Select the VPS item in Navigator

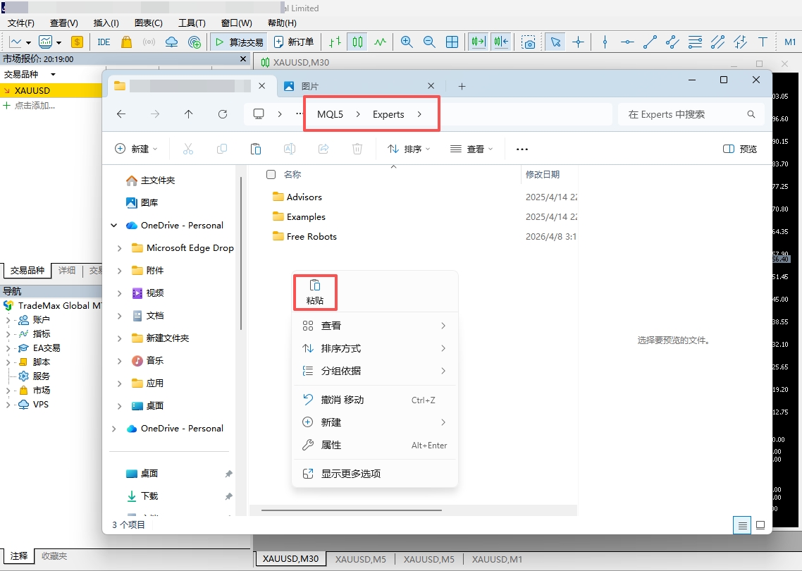pyautogui.click(x=40, y=404)
